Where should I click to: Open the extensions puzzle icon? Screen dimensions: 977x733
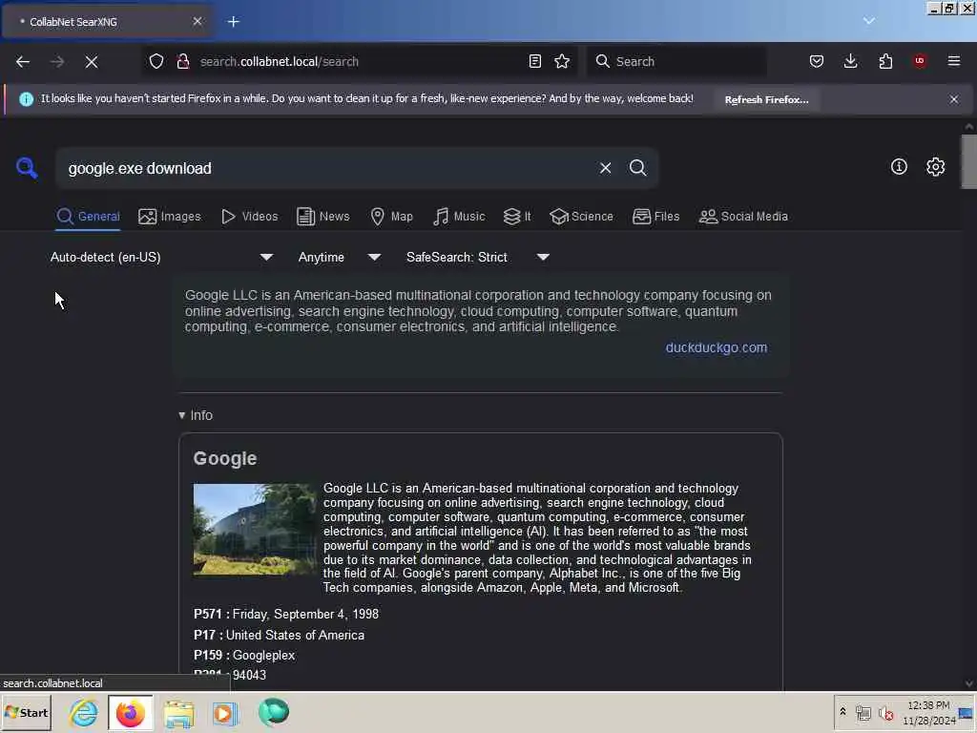(x=885, y=61)
